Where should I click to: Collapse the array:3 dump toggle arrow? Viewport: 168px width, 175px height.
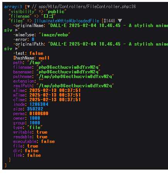pyautogui.click(x=29, y=7)
